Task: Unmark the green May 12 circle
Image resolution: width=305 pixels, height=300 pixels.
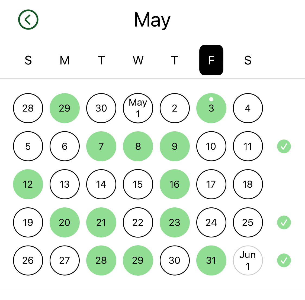Action: click(28, 184)
